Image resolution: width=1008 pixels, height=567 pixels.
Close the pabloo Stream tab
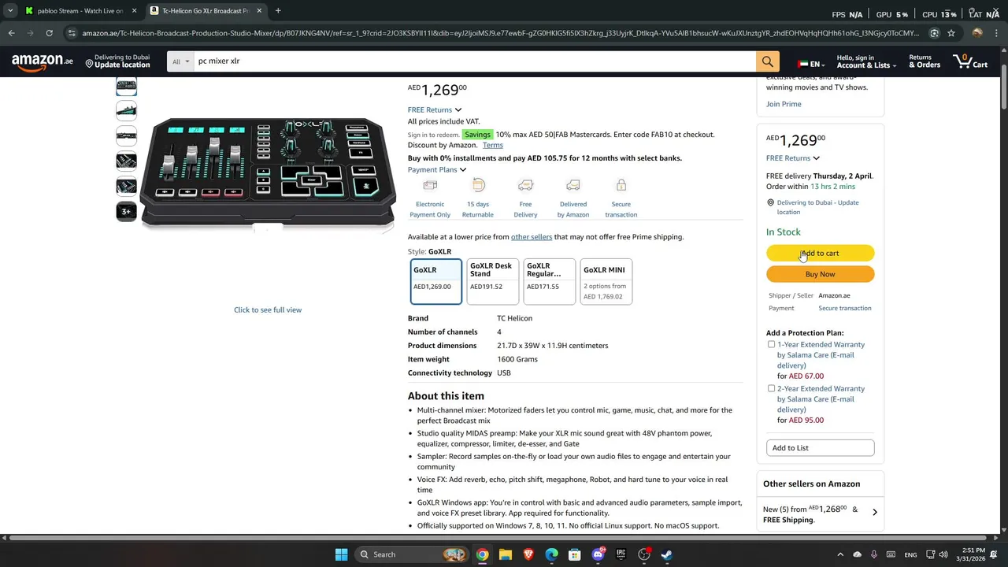[x=134, y=11]
